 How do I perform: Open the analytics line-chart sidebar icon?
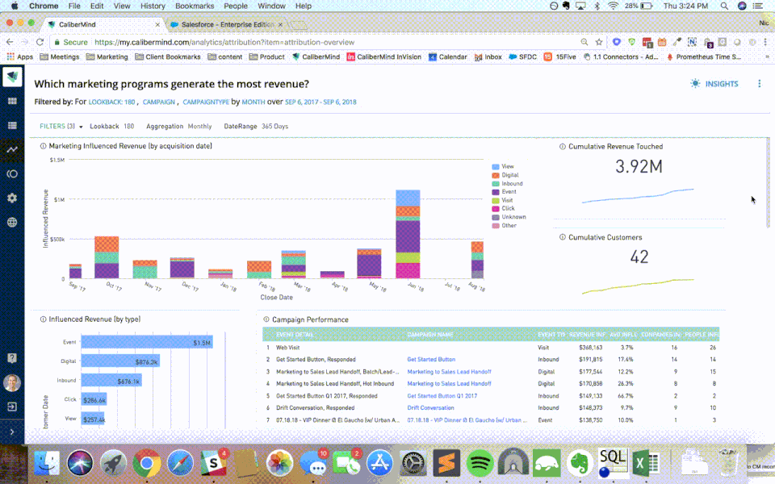coord(12,150)
